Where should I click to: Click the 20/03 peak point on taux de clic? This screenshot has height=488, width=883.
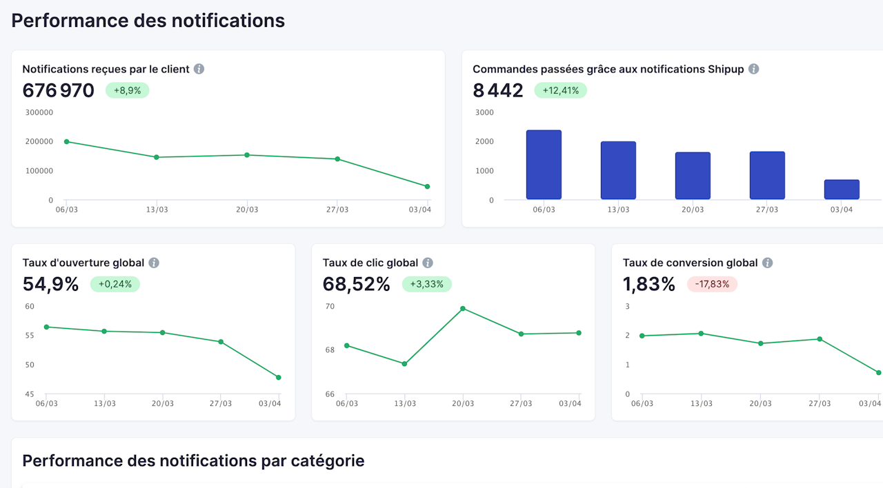[463, 308]
